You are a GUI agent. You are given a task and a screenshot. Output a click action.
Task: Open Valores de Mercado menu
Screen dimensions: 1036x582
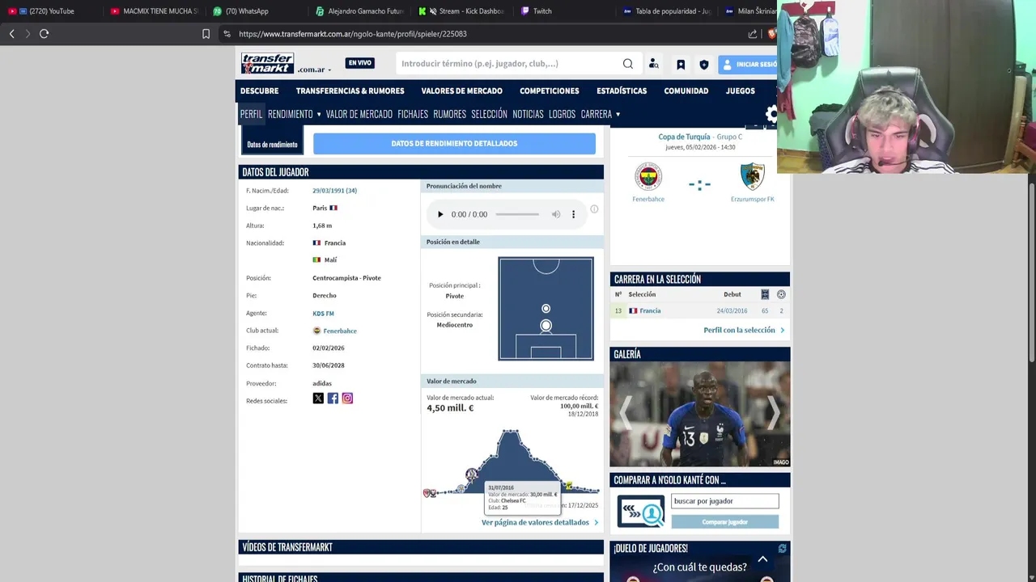click(x=461, y=91)
